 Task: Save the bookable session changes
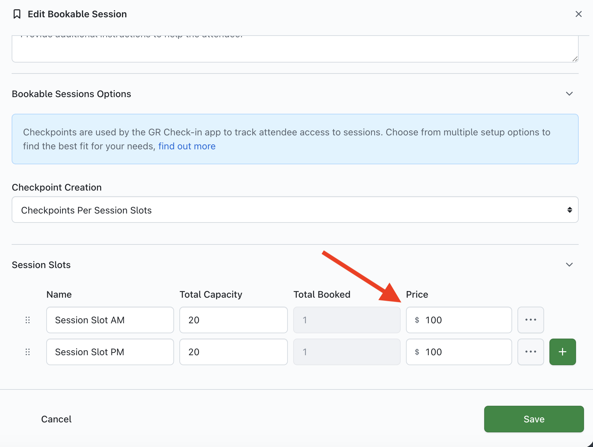(x=534, y=419)
